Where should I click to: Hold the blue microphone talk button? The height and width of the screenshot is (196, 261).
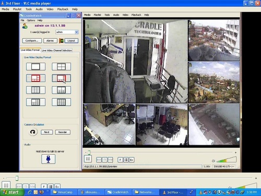tap(49, 159)
